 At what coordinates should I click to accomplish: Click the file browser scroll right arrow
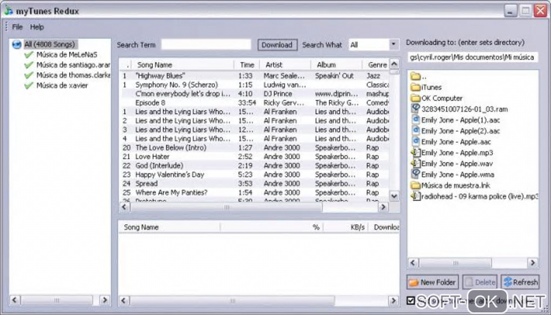pos(533,263)
